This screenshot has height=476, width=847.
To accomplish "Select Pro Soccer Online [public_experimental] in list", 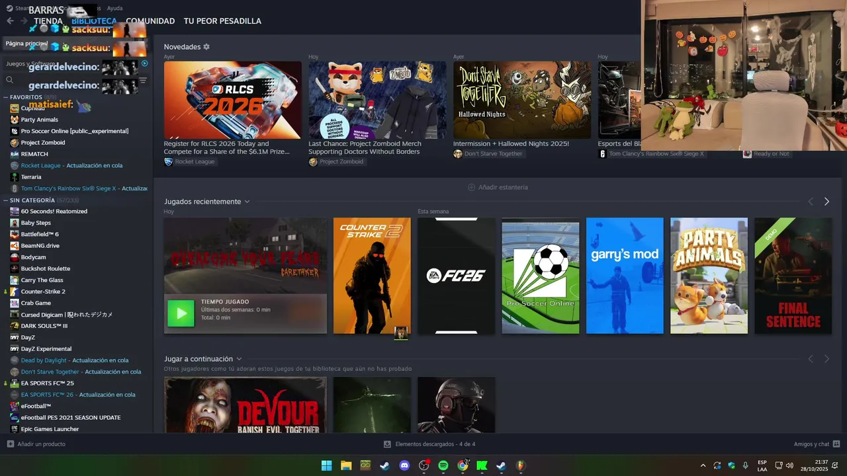I will tap(76, 131).
